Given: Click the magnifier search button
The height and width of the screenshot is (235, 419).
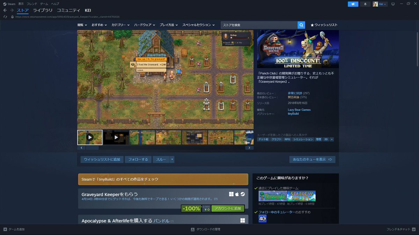Looking at the screenshot, I should point(301,25).
